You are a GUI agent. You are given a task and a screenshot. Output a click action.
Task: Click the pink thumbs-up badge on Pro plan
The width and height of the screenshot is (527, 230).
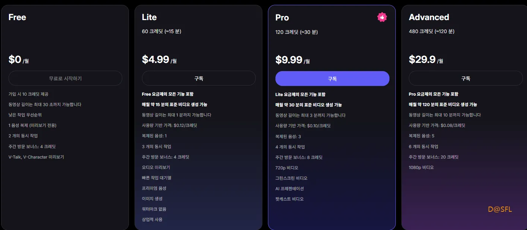(x=382, y=17)
